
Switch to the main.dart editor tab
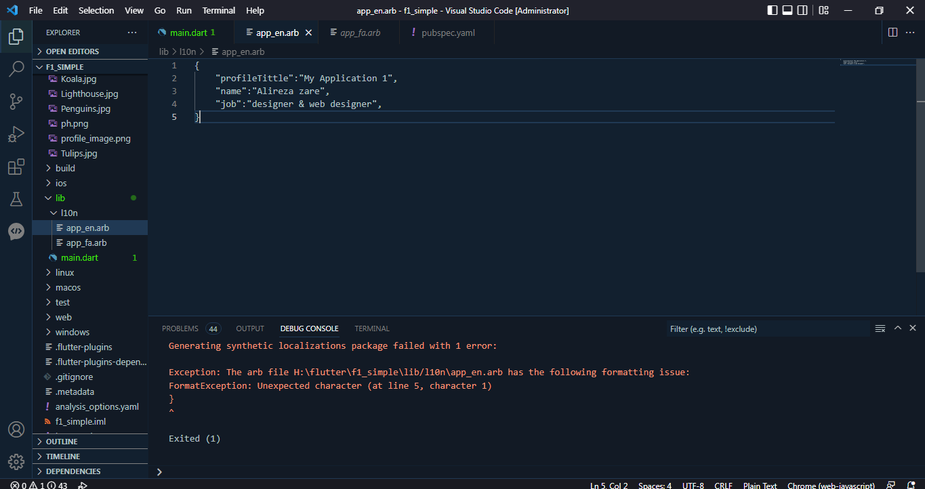[x=190, y=33]
